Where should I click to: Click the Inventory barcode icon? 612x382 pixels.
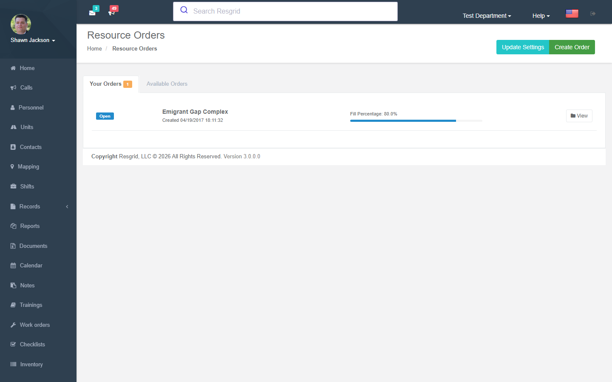[x=13, y=365]
